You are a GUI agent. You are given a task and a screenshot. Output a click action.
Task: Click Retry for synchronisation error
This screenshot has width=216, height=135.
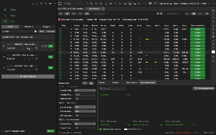pyautogui.click(x=50, y=131)
